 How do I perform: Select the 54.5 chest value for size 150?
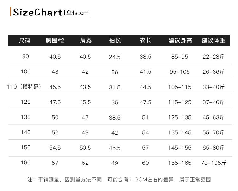[55, 148]
